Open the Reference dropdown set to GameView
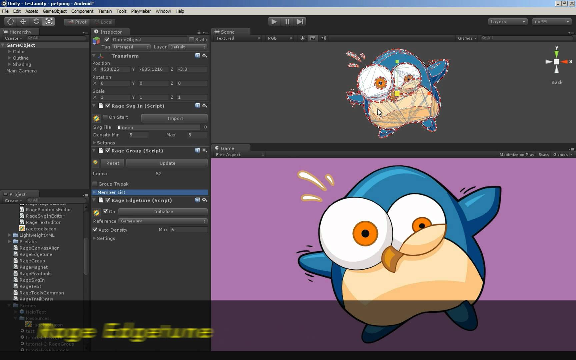This screenshot has width=576, height=360. coord(163,221)
